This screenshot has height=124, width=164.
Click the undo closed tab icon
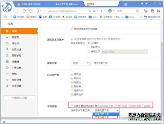[x=38, y=11]
